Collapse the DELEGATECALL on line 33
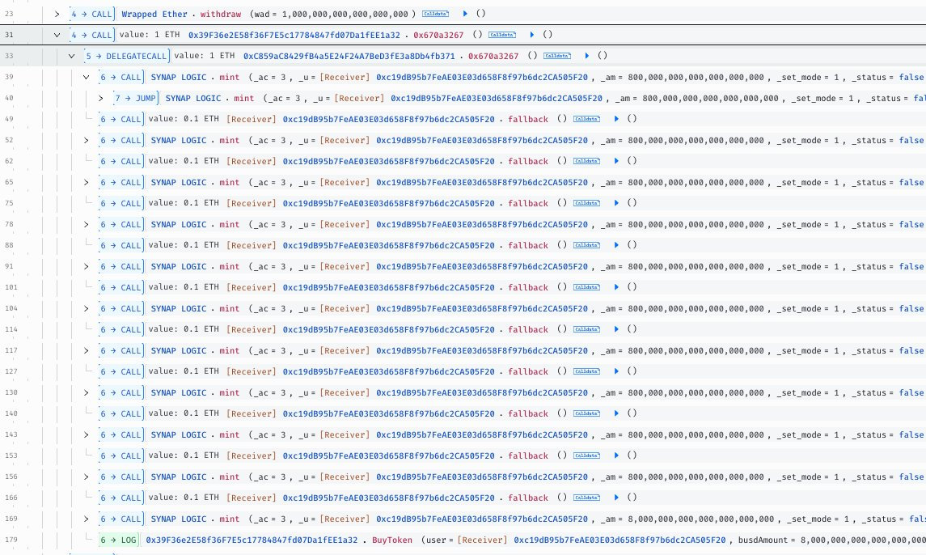 pyautogui.click(x=72, y=56)
